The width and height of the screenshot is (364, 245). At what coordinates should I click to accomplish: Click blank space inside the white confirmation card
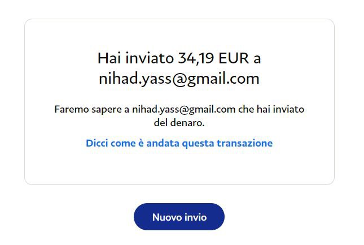[179, 167]
